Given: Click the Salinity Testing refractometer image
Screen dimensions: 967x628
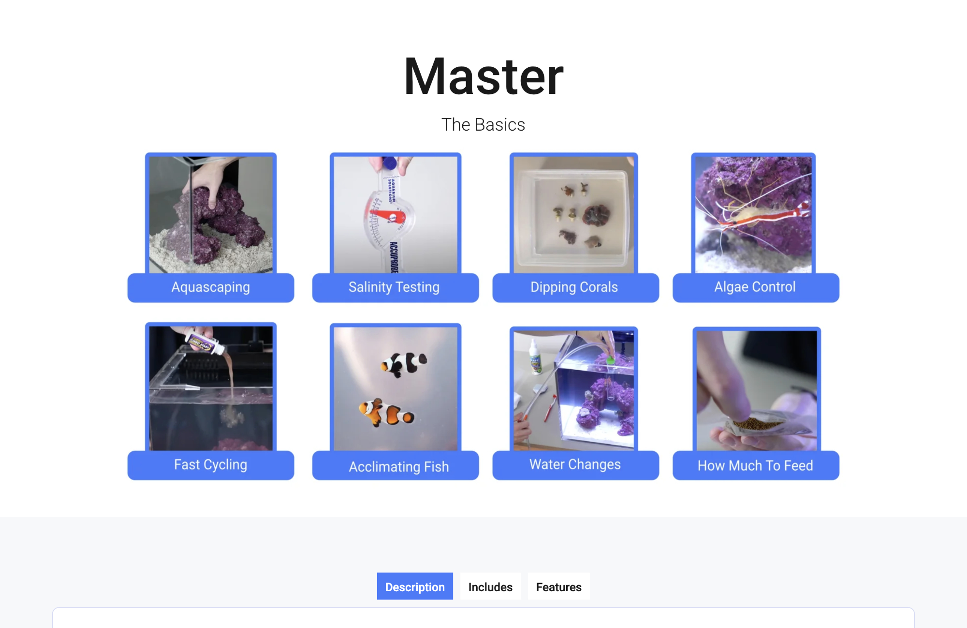Looking at the screenshot, I should coord(396,214).
